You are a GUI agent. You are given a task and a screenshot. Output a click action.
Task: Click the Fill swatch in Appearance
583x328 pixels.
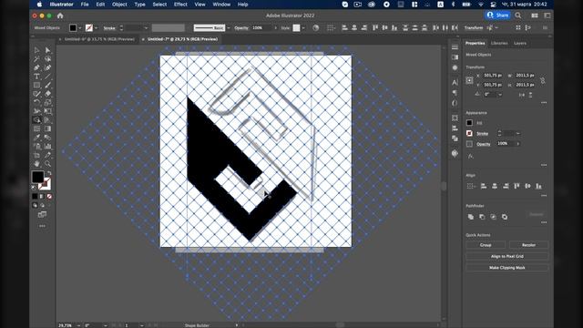(x=470, y=123)
